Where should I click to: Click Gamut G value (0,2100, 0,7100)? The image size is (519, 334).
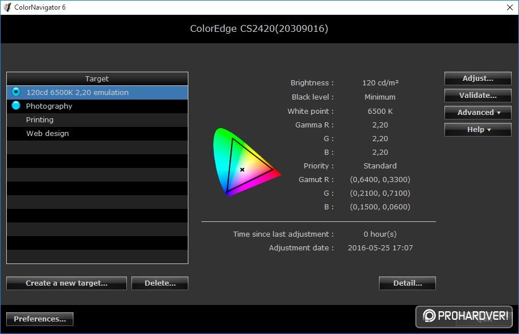380,193
